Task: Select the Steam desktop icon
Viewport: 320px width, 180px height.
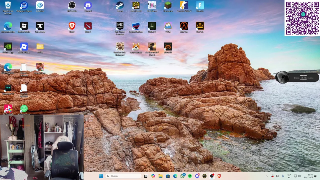Action: click(120, 7)
